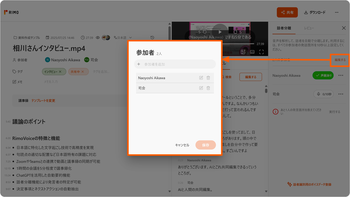The width and height of the screenshot is (350, 197).
Task: Click the 検索 search button in the transcript
Action: click(x=226, y=77)
